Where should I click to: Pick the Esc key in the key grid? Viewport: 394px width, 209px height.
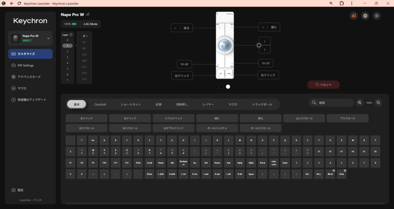point(93,140)
